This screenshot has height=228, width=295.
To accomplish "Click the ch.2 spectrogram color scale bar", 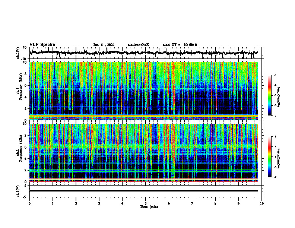I will 270,157.
